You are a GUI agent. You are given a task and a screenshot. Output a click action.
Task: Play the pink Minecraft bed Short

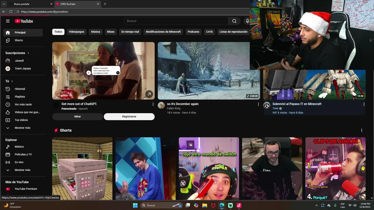click(x=82, y=169)
